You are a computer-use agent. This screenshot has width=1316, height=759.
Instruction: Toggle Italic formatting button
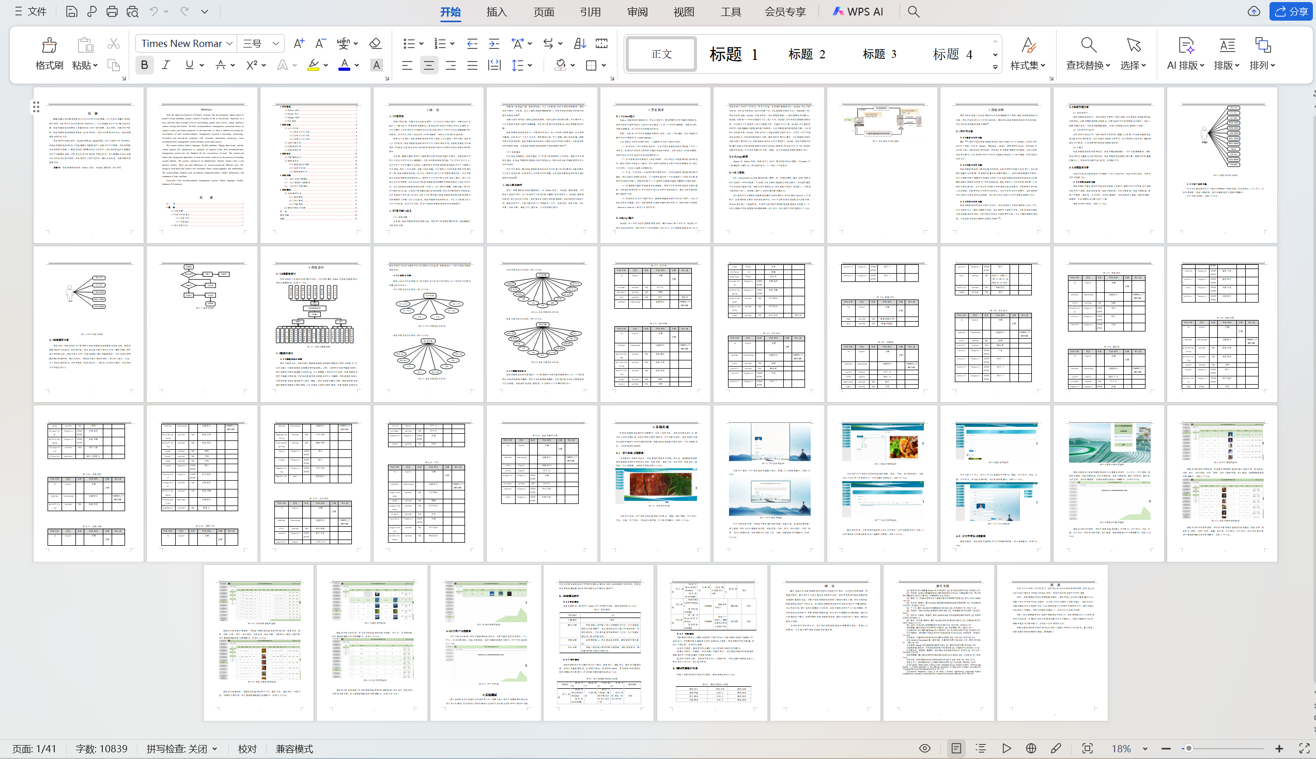click(x=166, y=65)
